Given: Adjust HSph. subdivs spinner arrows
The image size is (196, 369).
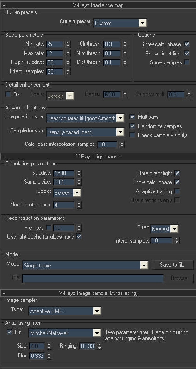Looking at the screenshot, I should 68,62.
